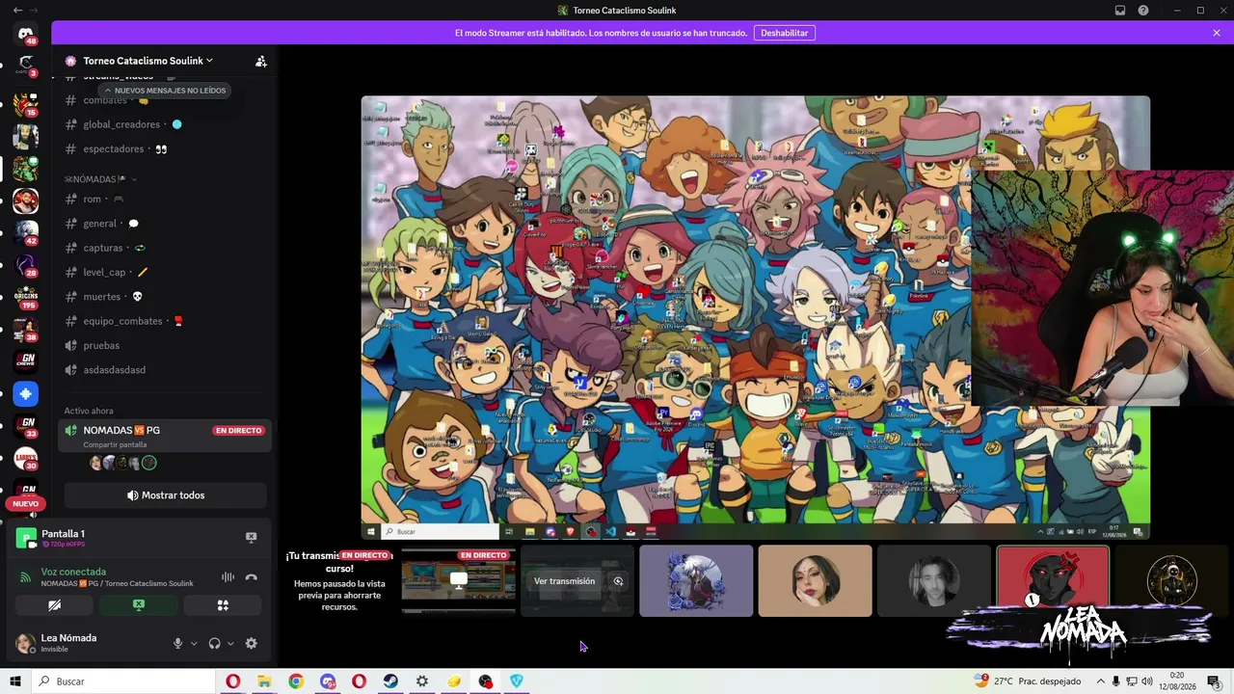Viewport: 1234px width, 694px height.
Task: Click Ver transmisión button
Action: pos(564,581)
